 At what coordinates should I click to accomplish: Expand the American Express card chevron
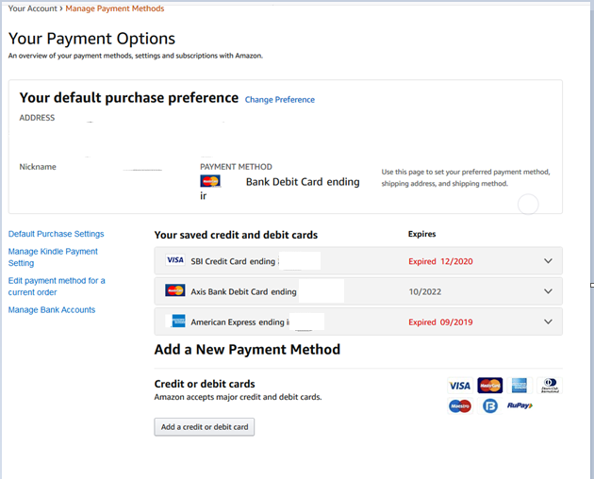(x=548, y=322)
